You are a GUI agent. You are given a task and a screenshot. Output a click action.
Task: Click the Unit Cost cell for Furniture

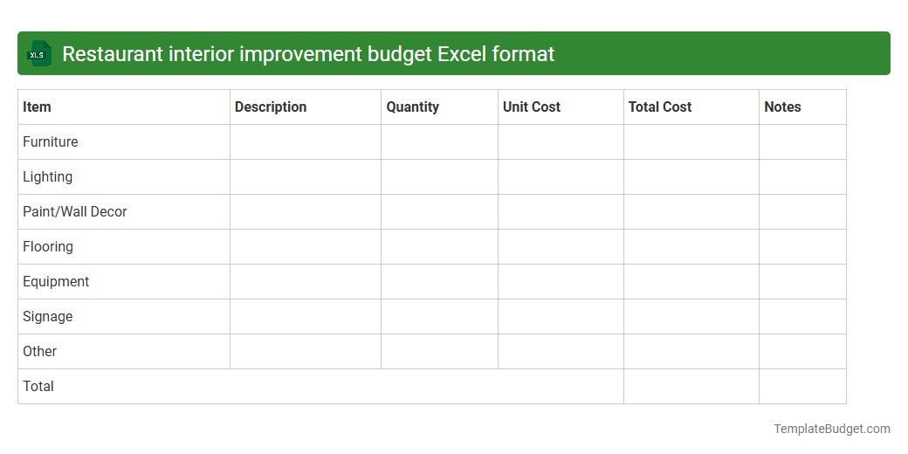(x=561, y=141)
